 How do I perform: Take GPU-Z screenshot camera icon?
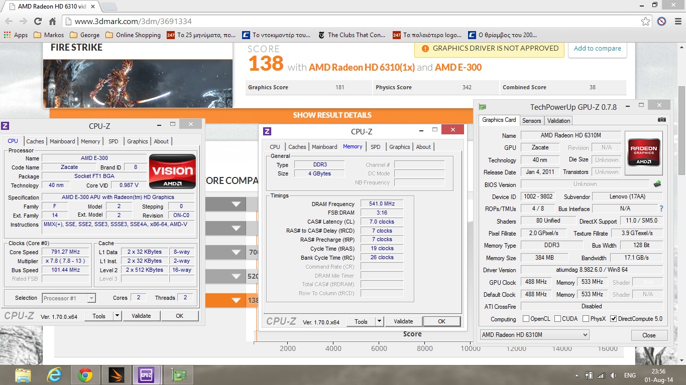pyautogui.click(x=662, y=120)
